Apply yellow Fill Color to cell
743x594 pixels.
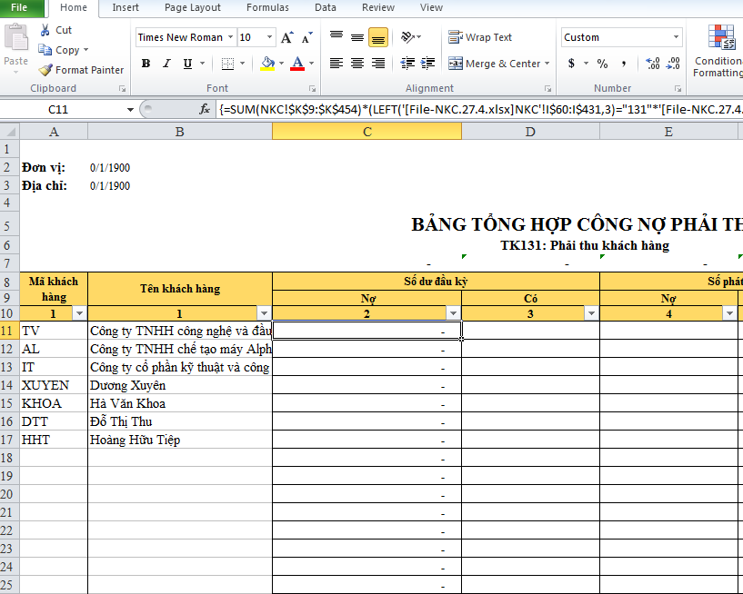pos(267,64)
